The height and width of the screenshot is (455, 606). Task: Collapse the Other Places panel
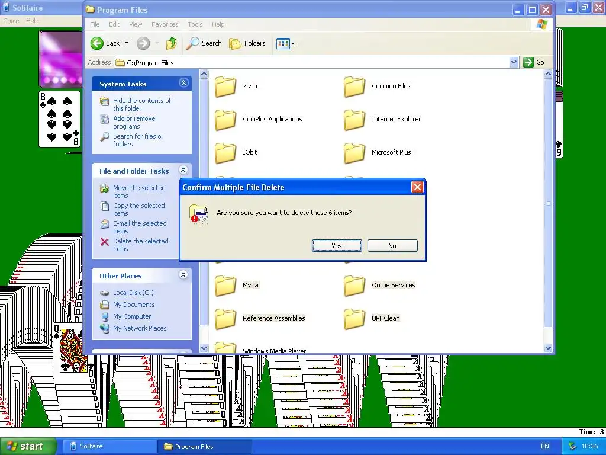(x=183, y=275)
